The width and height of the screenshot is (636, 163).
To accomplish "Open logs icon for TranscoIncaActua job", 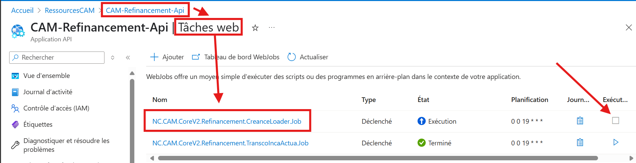I will click(x=580, y=142).
